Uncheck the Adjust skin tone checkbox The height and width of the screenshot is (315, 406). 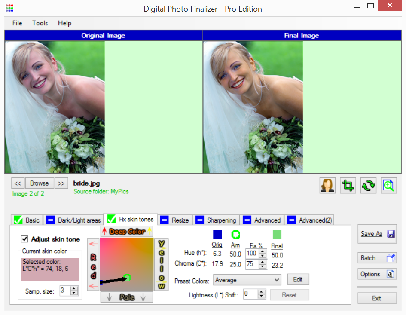(24, 239)
